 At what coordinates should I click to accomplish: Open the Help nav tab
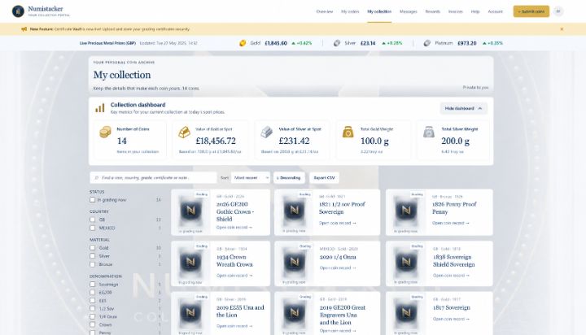[475, 11]
